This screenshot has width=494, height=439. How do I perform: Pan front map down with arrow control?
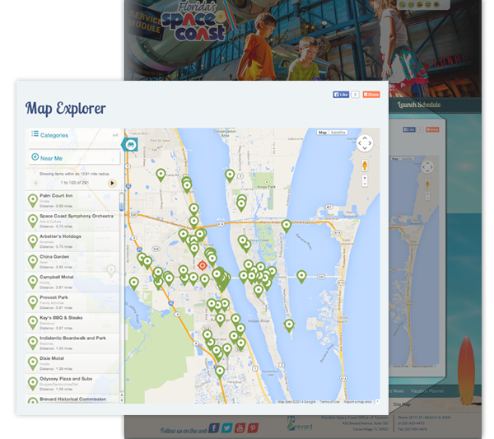click(365, 148)
